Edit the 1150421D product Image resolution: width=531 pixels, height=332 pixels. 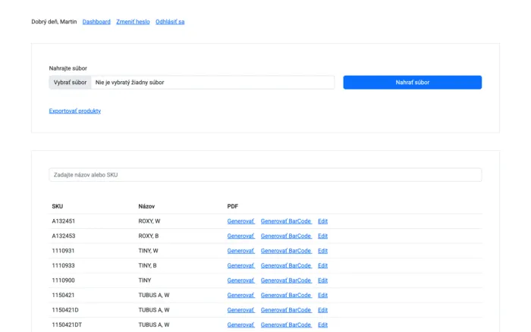[322, 310]
